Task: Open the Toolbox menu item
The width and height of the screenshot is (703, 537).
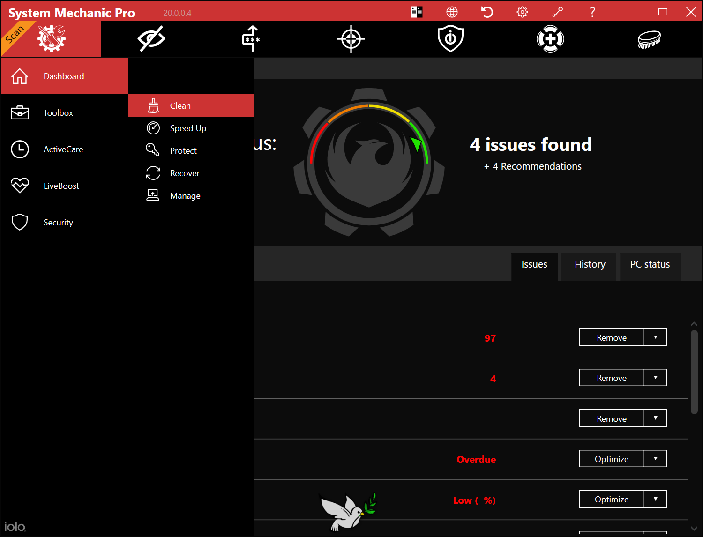Action: [65, 112]
